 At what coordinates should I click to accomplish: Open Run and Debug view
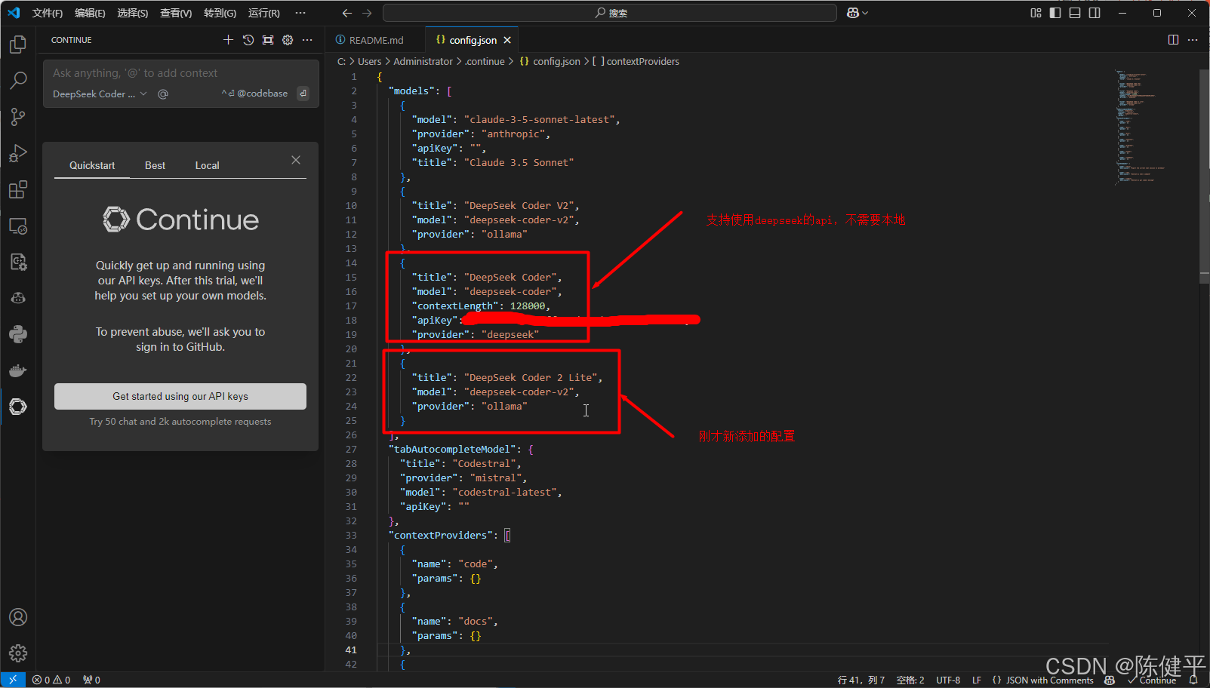pos(18,153)
